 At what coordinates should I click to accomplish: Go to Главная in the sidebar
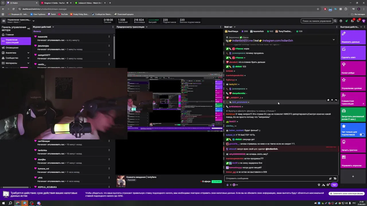[15, 35]
